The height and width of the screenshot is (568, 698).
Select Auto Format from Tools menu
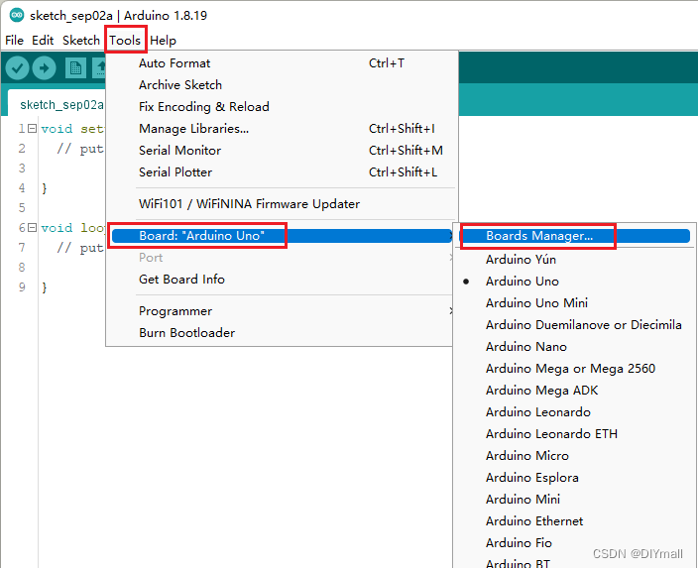click(282, 63)
